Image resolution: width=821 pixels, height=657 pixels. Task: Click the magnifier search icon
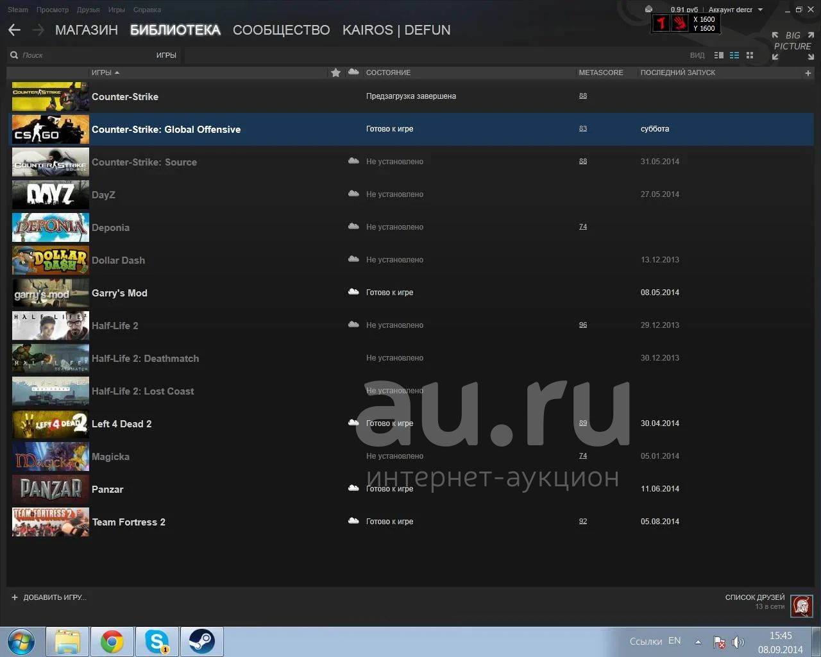click(14, 55)
